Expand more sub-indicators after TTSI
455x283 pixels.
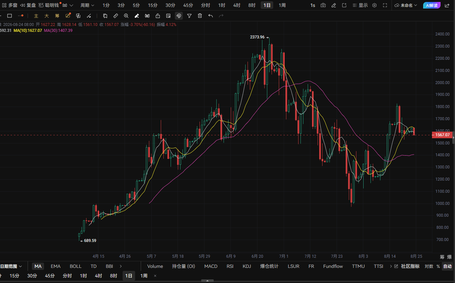click(391, 266)
